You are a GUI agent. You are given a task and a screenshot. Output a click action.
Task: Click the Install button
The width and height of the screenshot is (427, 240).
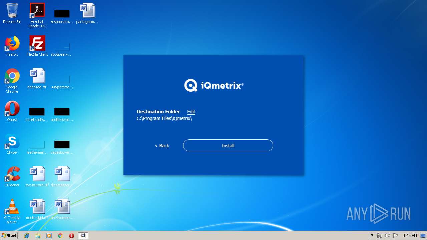(x=228, y=145)
